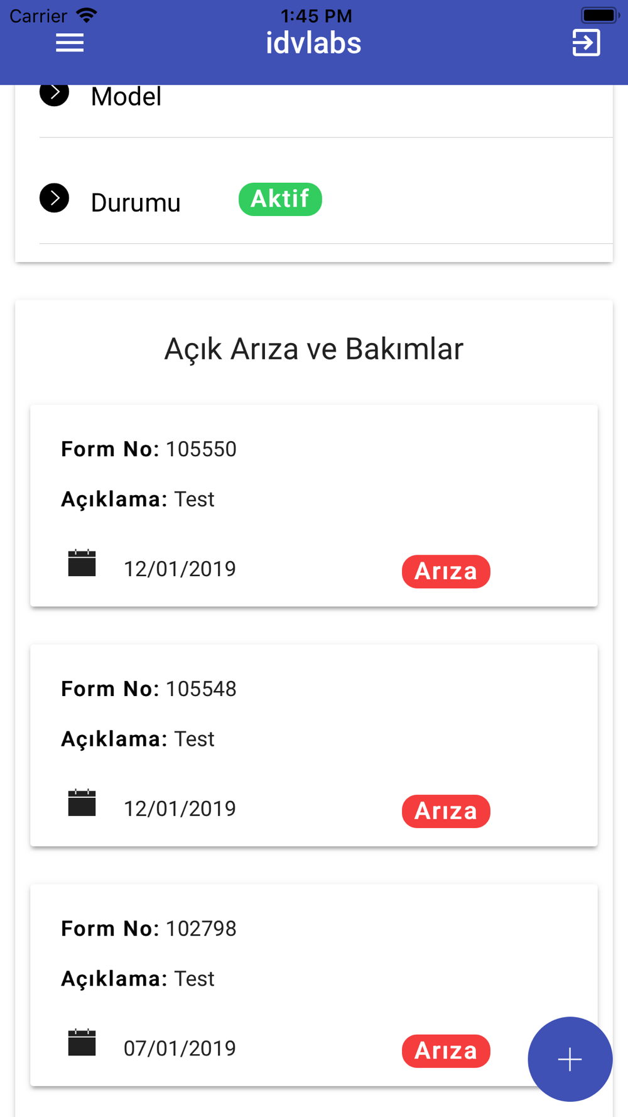Tap the idvlabs title in header
Viewport: 628px width, 1117px height.
pyautogui.click(x=313, y=43)
